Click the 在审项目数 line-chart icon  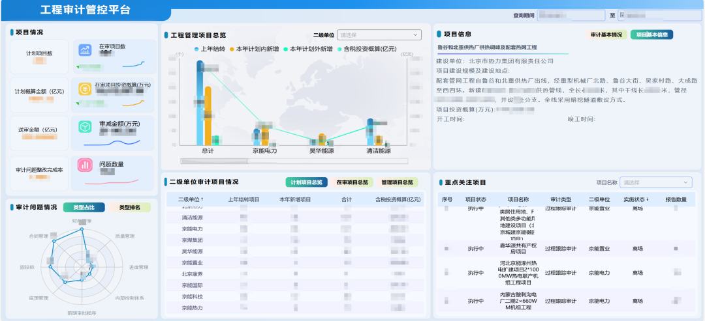coord(85,51)
